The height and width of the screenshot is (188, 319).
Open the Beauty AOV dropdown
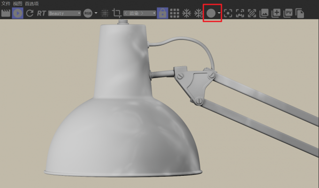(64, 13)
